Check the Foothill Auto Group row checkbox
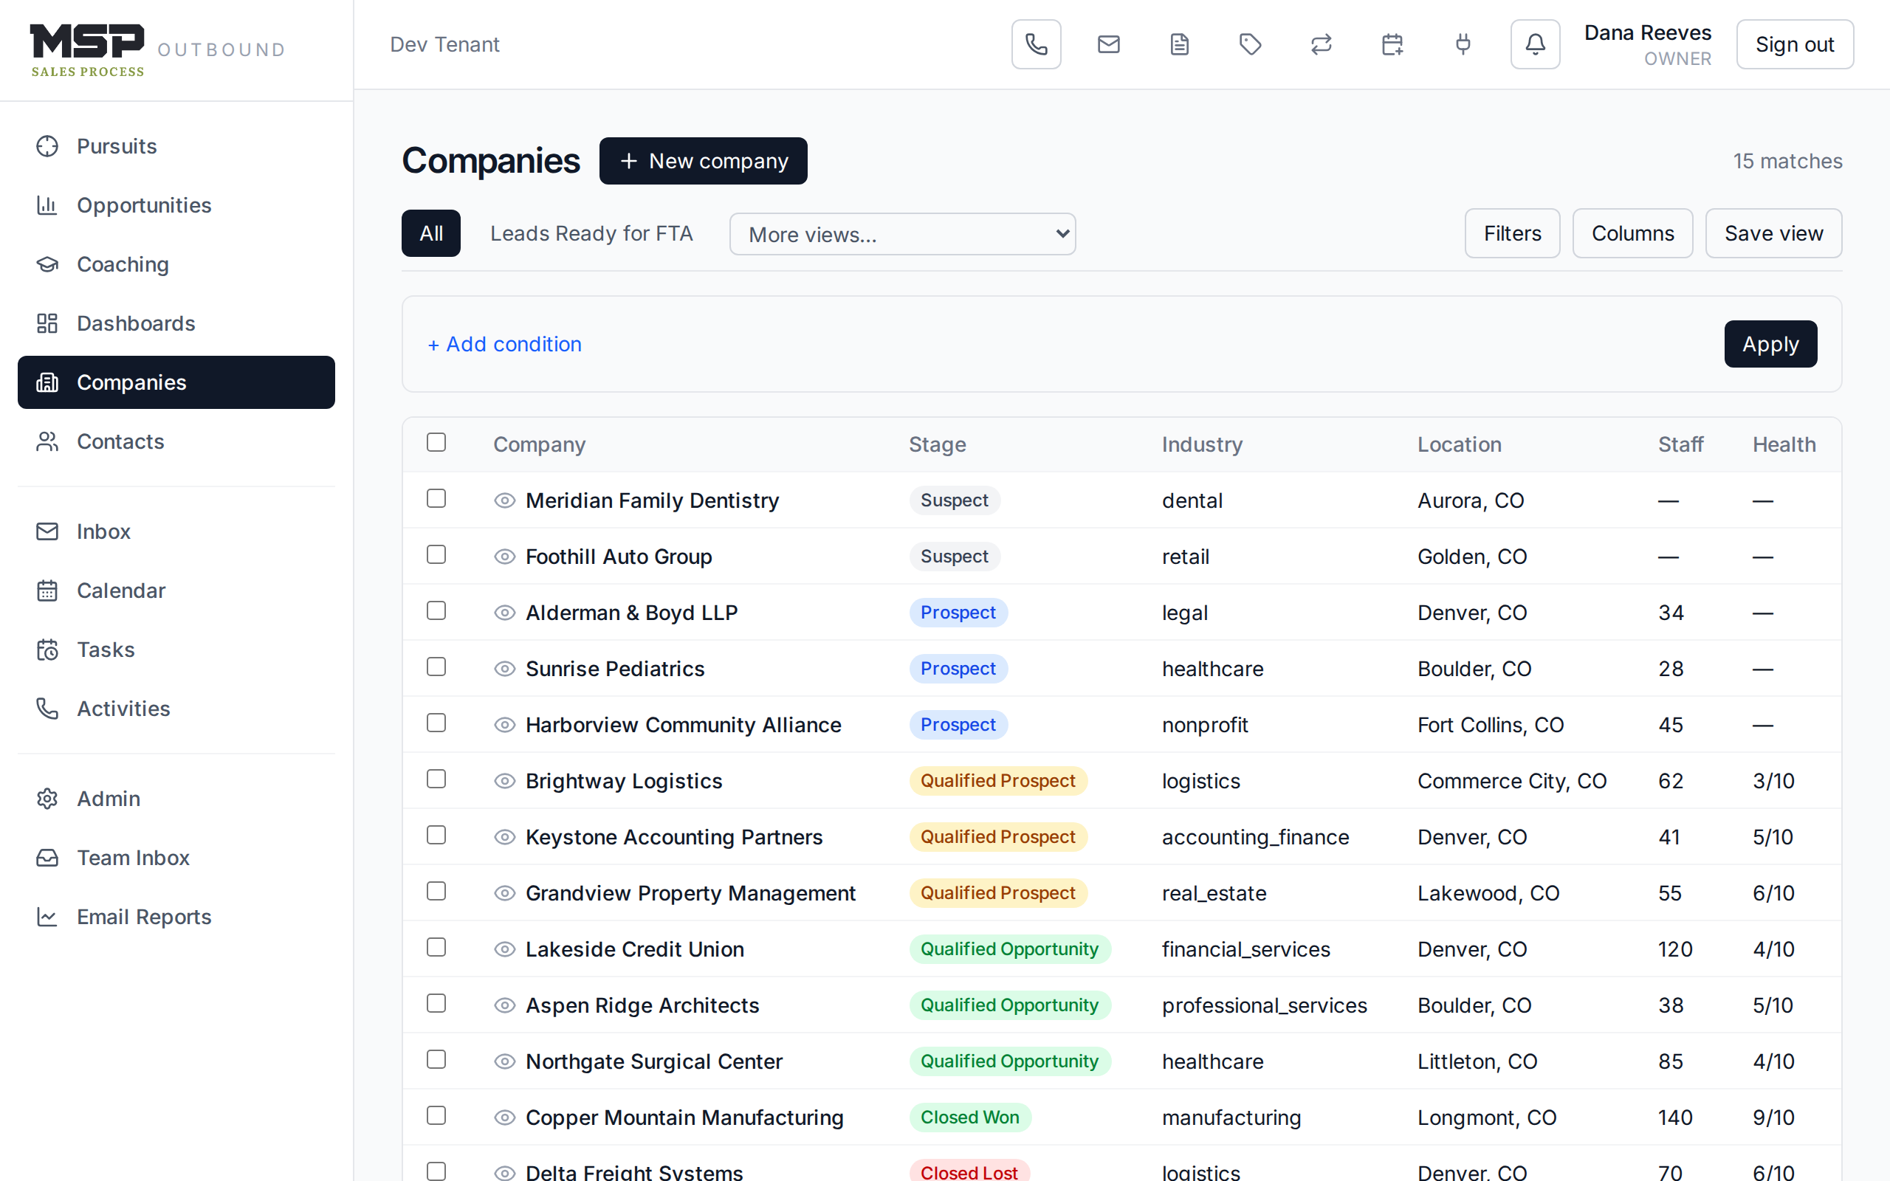This screenshot has height=1181, width=1890. point(436,554)
